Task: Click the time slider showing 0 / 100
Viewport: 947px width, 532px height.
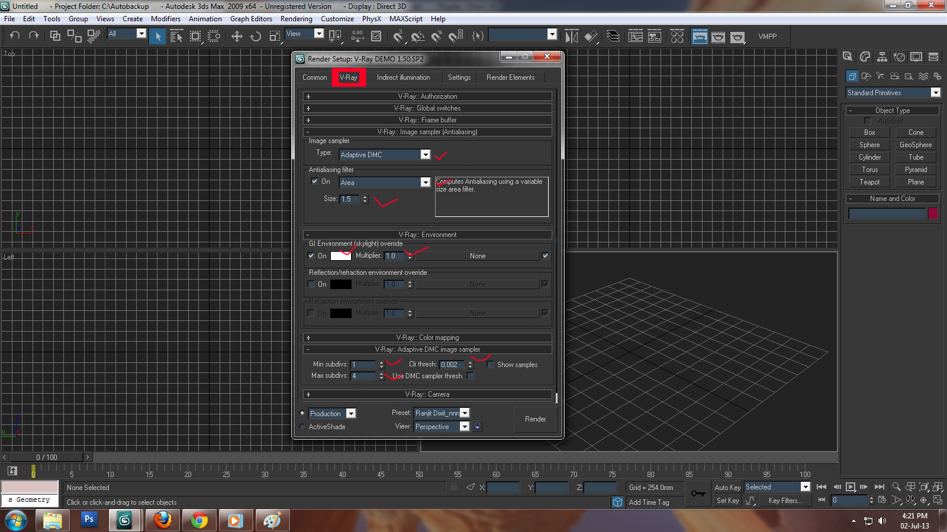Action: pyautogui.click(x=47, y=457)
